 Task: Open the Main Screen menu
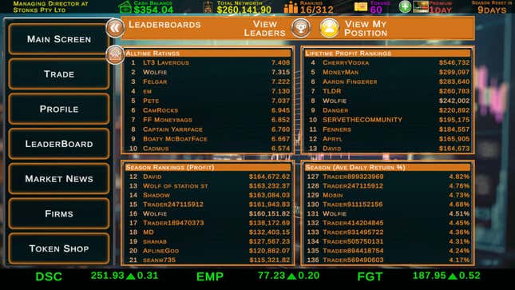pos(59,39)
